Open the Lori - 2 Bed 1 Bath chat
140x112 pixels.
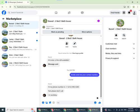(x=20, y=33)
